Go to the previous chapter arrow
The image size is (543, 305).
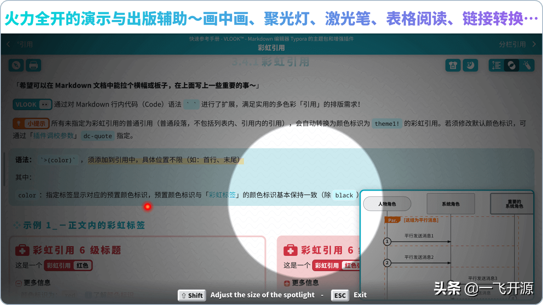tap(8, 44)
